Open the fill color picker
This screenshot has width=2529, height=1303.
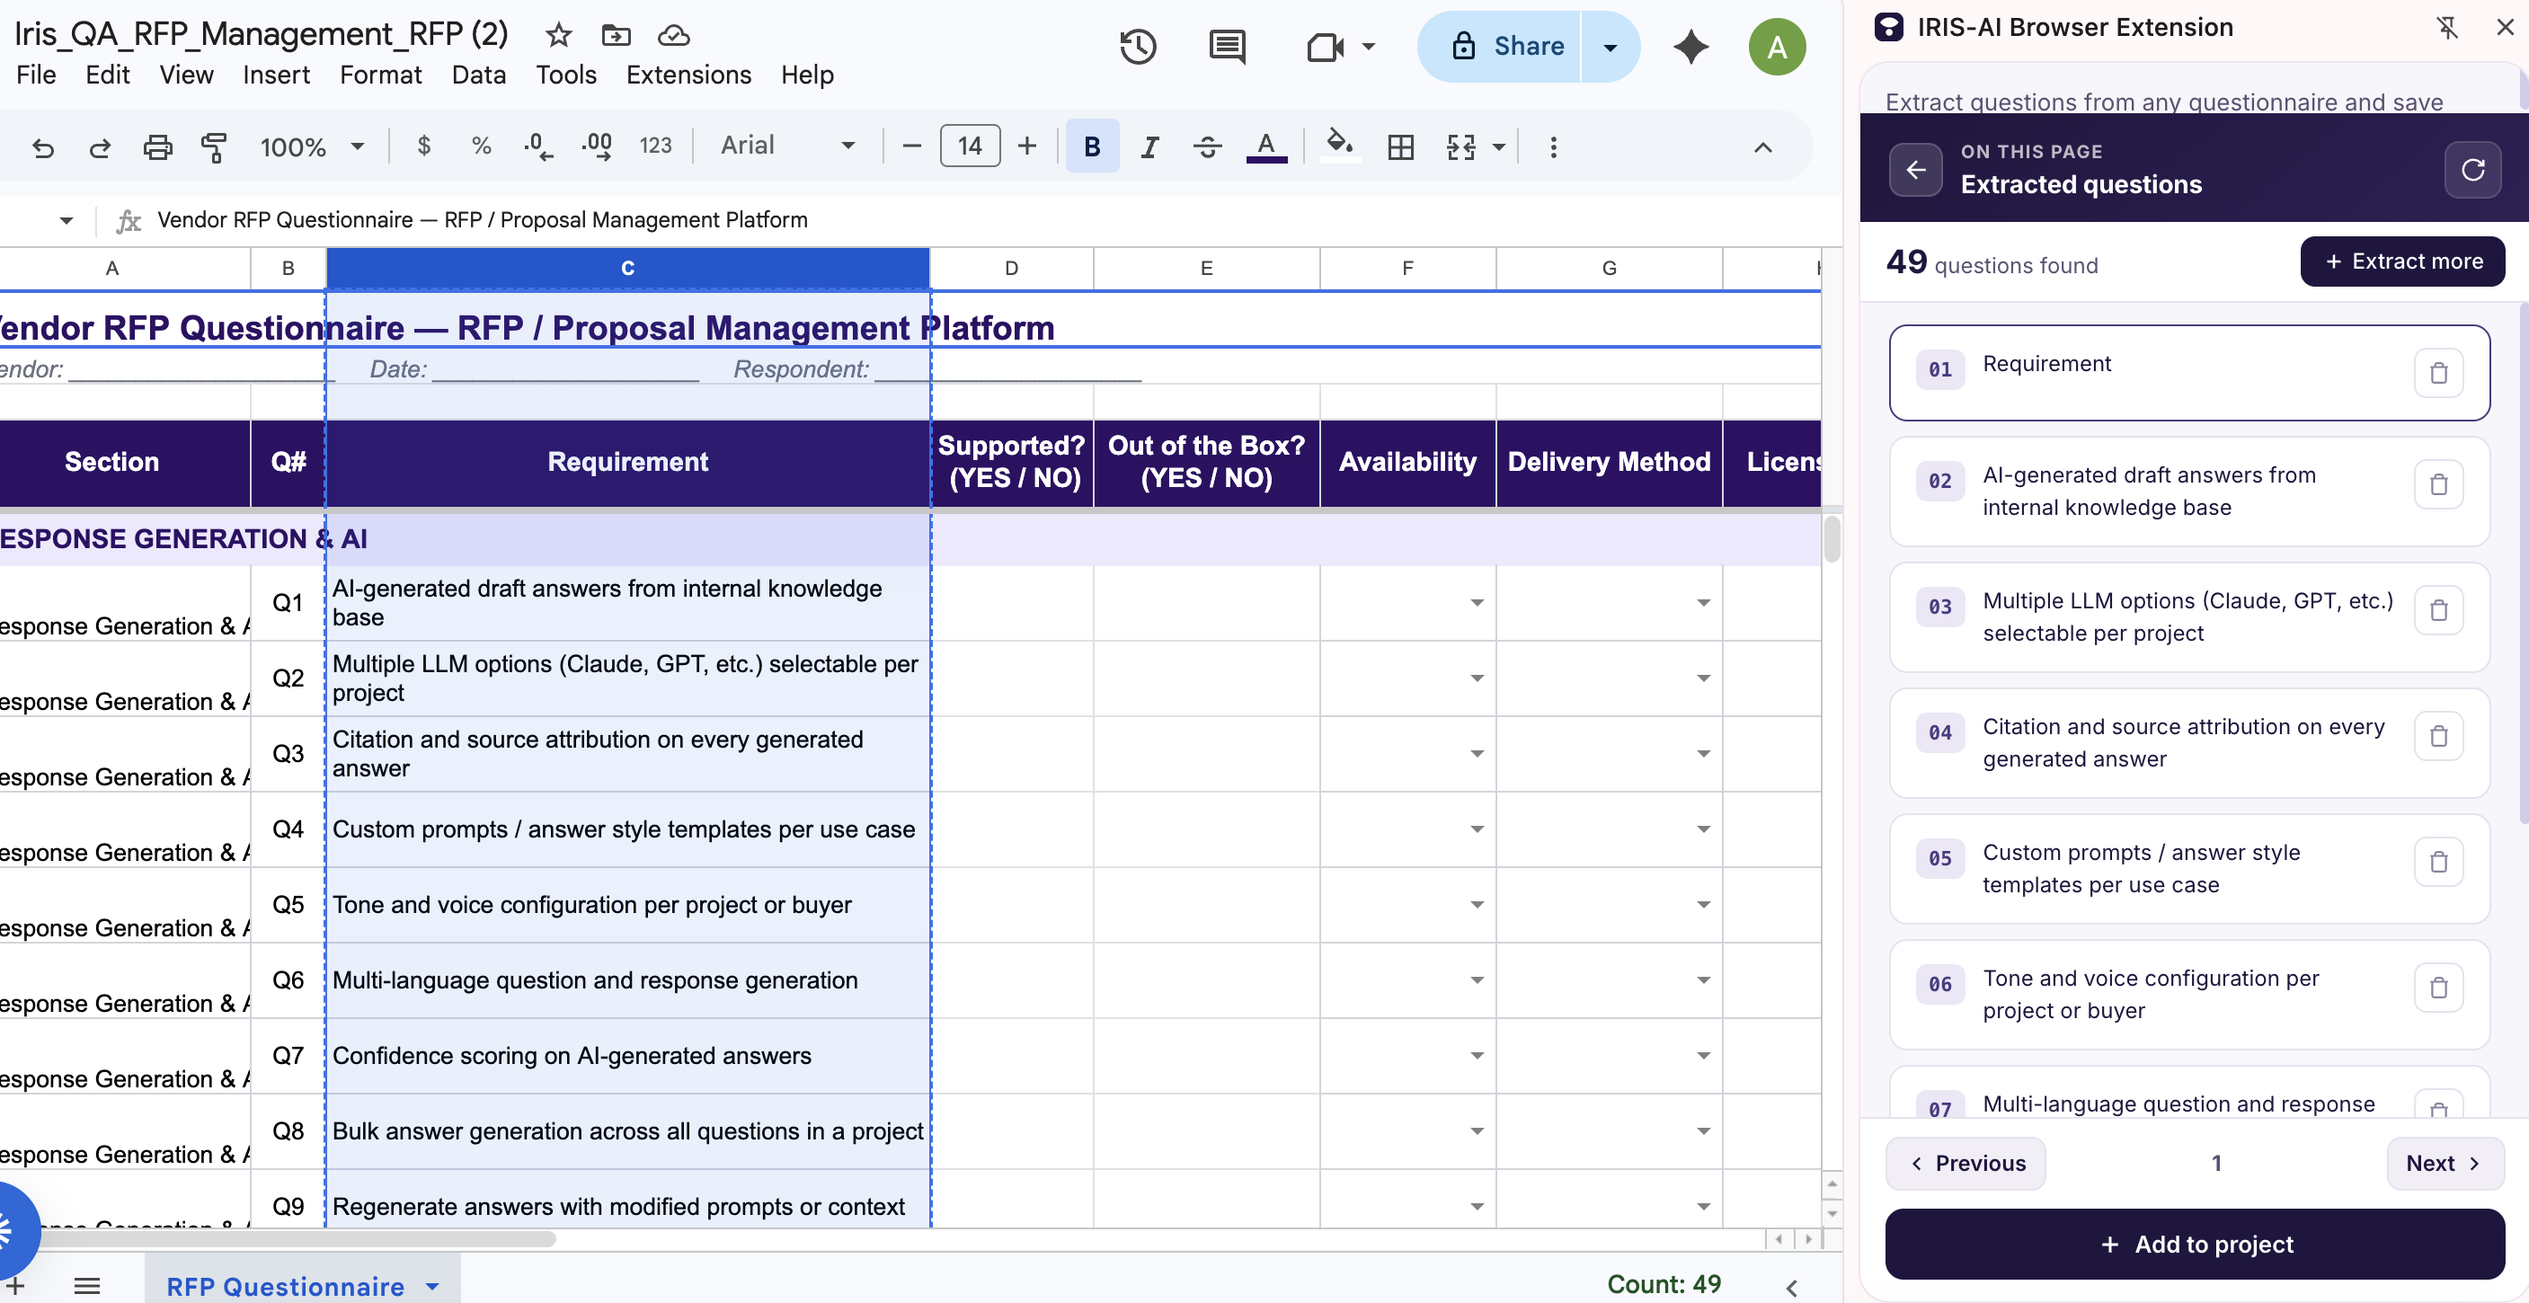click(1339, 146)
